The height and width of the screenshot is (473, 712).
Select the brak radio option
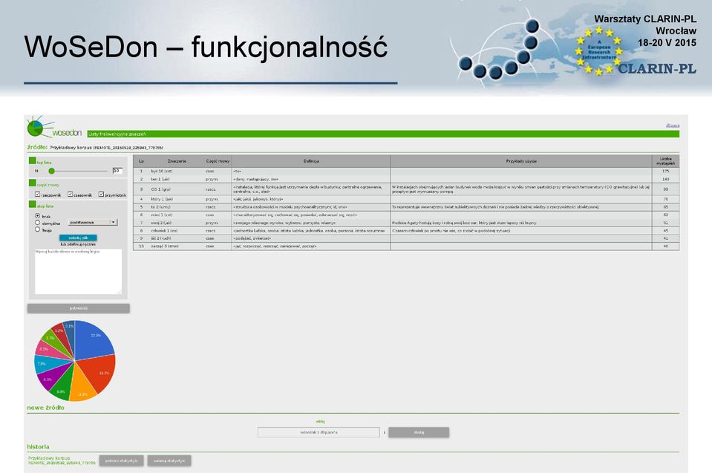coord(38,216)
